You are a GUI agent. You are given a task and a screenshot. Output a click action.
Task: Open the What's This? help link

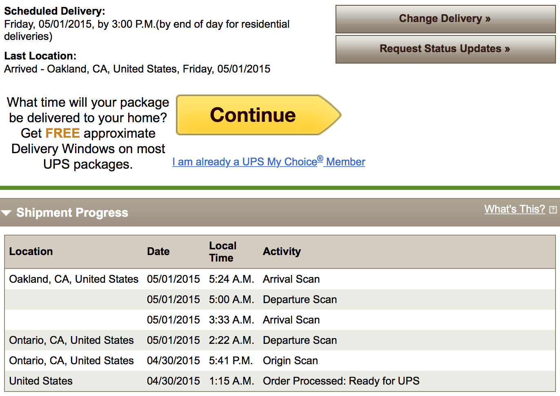[x=514, y=209]
